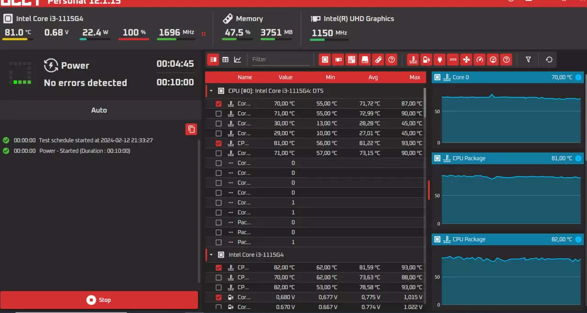This screenshot has height=313, width=587.
Task: Sort table by Max column
Action: click(415, 77)
